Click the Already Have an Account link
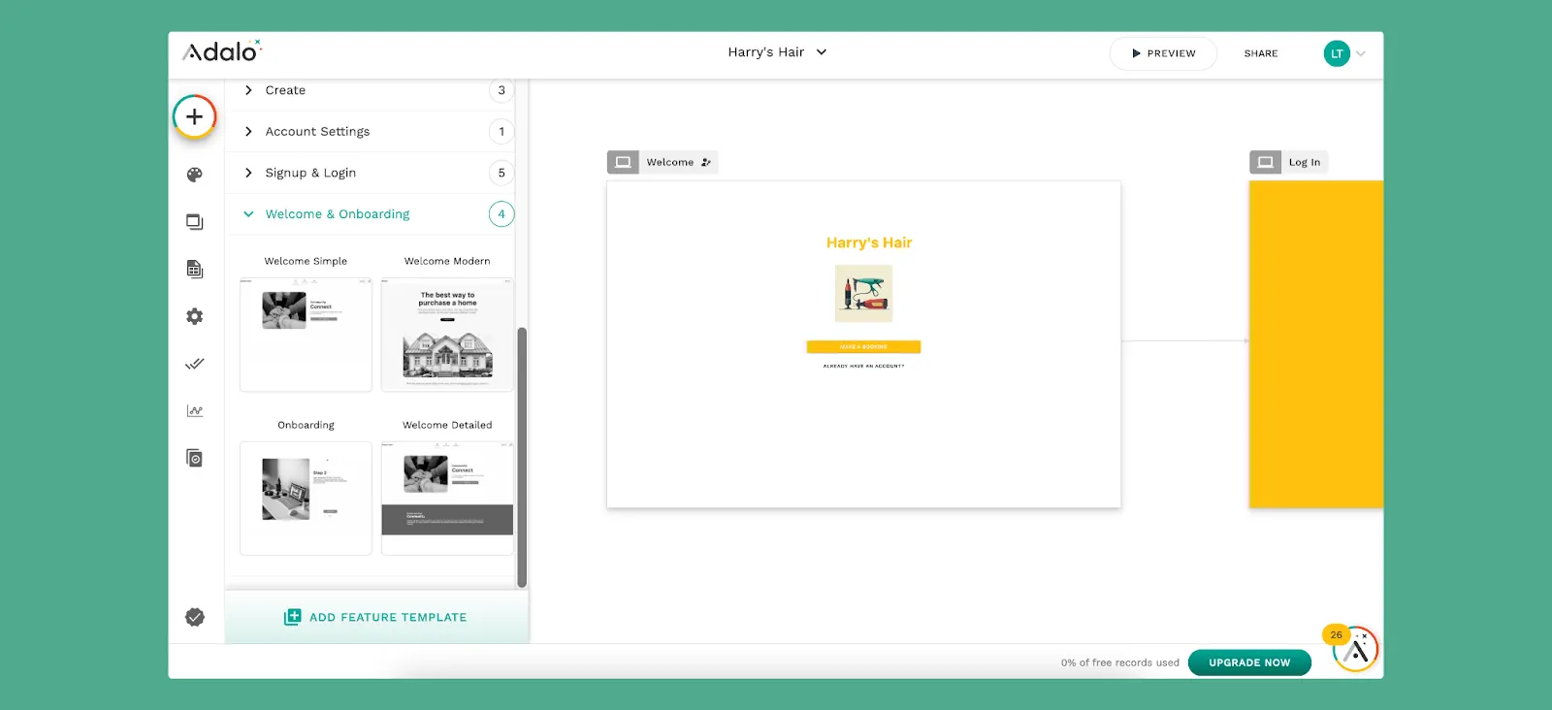 click(863, 366)
